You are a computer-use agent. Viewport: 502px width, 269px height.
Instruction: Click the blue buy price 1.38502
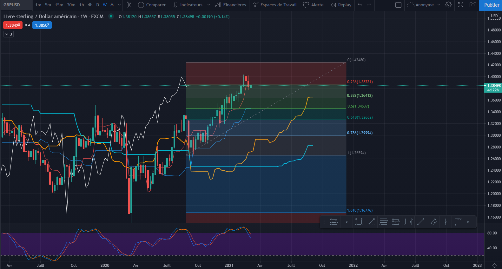(x=42, y=25)
